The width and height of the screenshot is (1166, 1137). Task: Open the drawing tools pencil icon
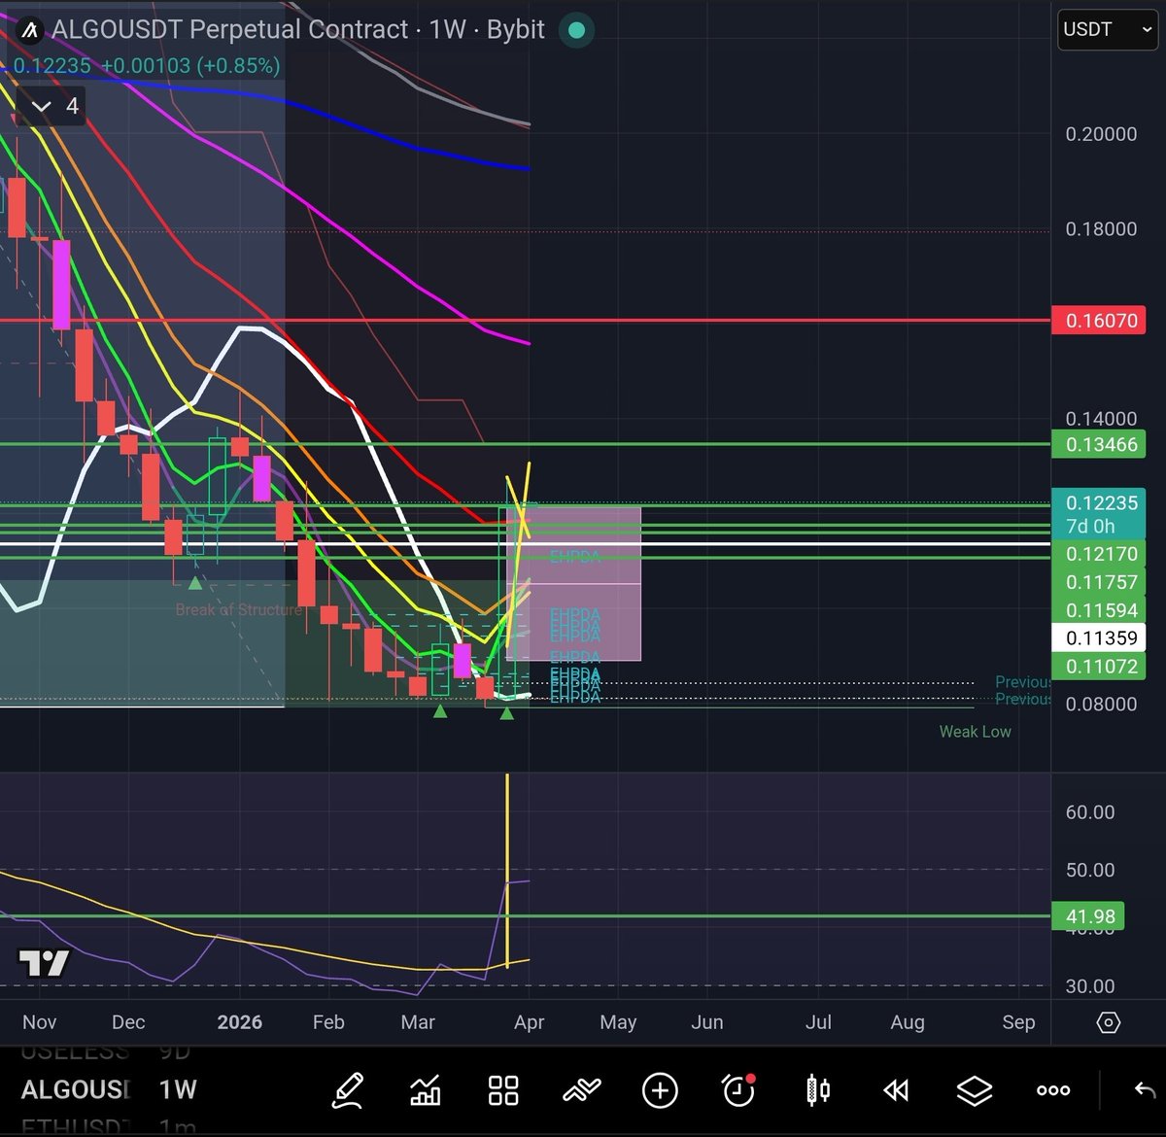pos(347,1090)
